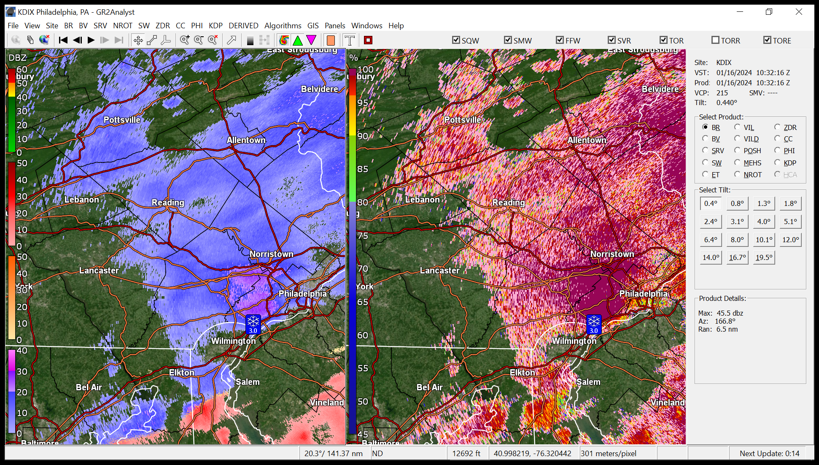This screenshot has width=819, height=465.
Task: Select the SRV product radio button
Action: (705, 150)
